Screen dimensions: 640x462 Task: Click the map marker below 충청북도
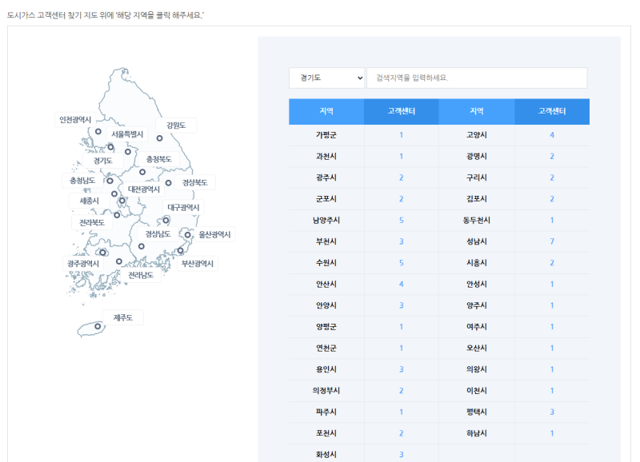pos(142,172)
